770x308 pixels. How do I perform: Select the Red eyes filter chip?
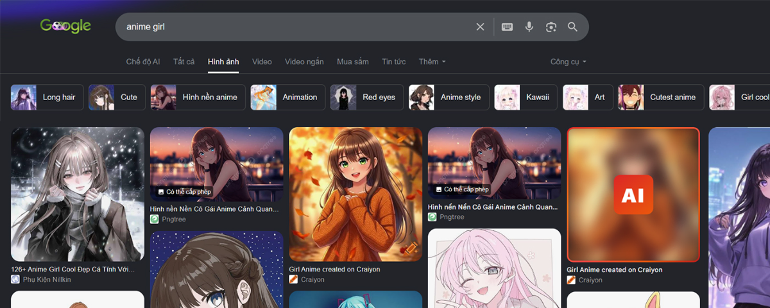pos(367,98)
